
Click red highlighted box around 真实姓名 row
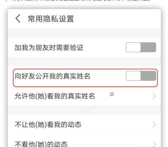[85, 78]
